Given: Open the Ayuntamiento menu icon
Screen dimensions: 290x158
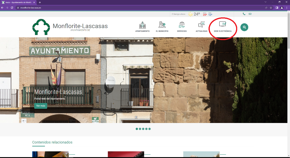Looking at the screenshot, I should pos(142,25).
